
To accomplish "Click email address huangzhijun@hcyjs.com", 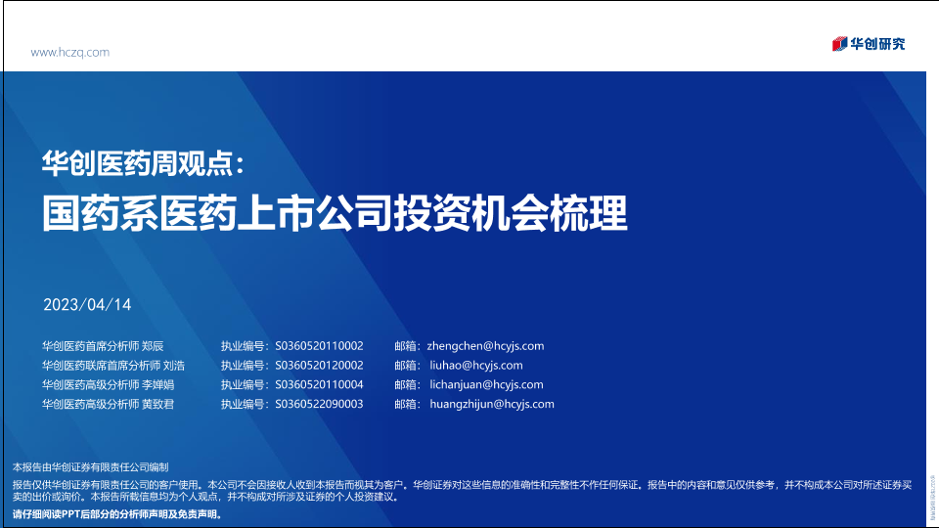I will click(x=492, y=404).
